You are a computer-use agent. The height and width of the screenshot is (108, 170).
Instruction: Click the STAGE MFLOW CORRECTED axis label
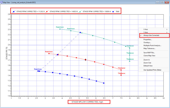coord(89,102)
